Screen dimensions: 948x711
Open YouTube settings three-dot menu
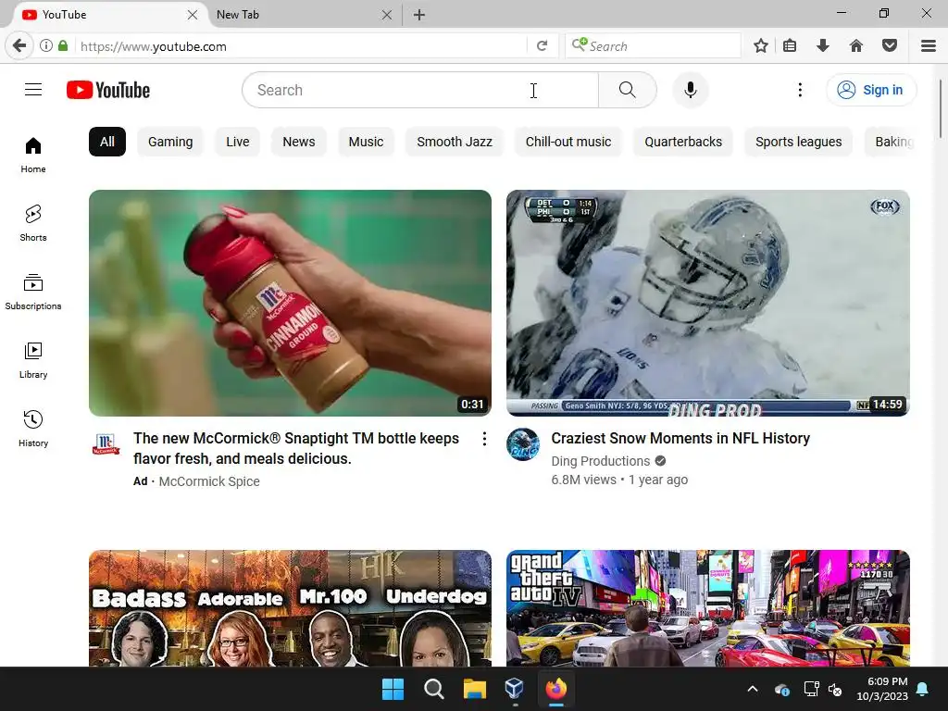tap(800, 90)
